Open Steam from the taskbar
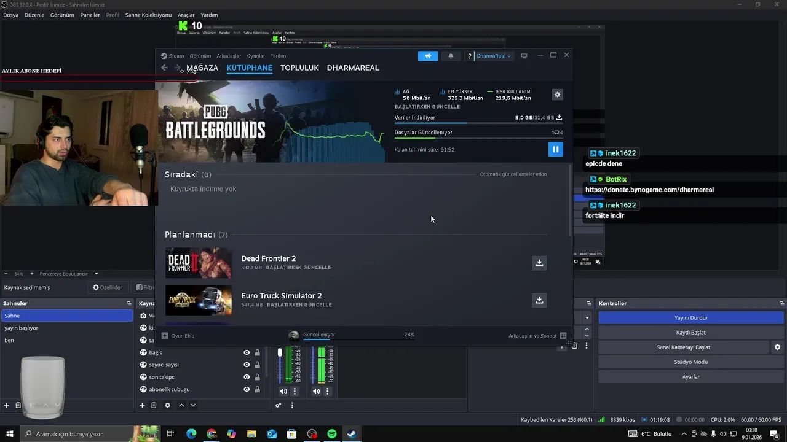787x442 pixels. [352, 434]
